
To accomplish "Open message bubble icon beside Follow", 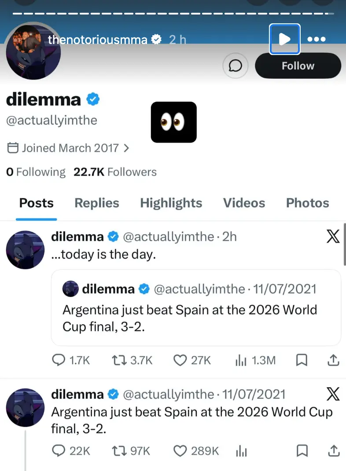I will [x=236, y=66].
